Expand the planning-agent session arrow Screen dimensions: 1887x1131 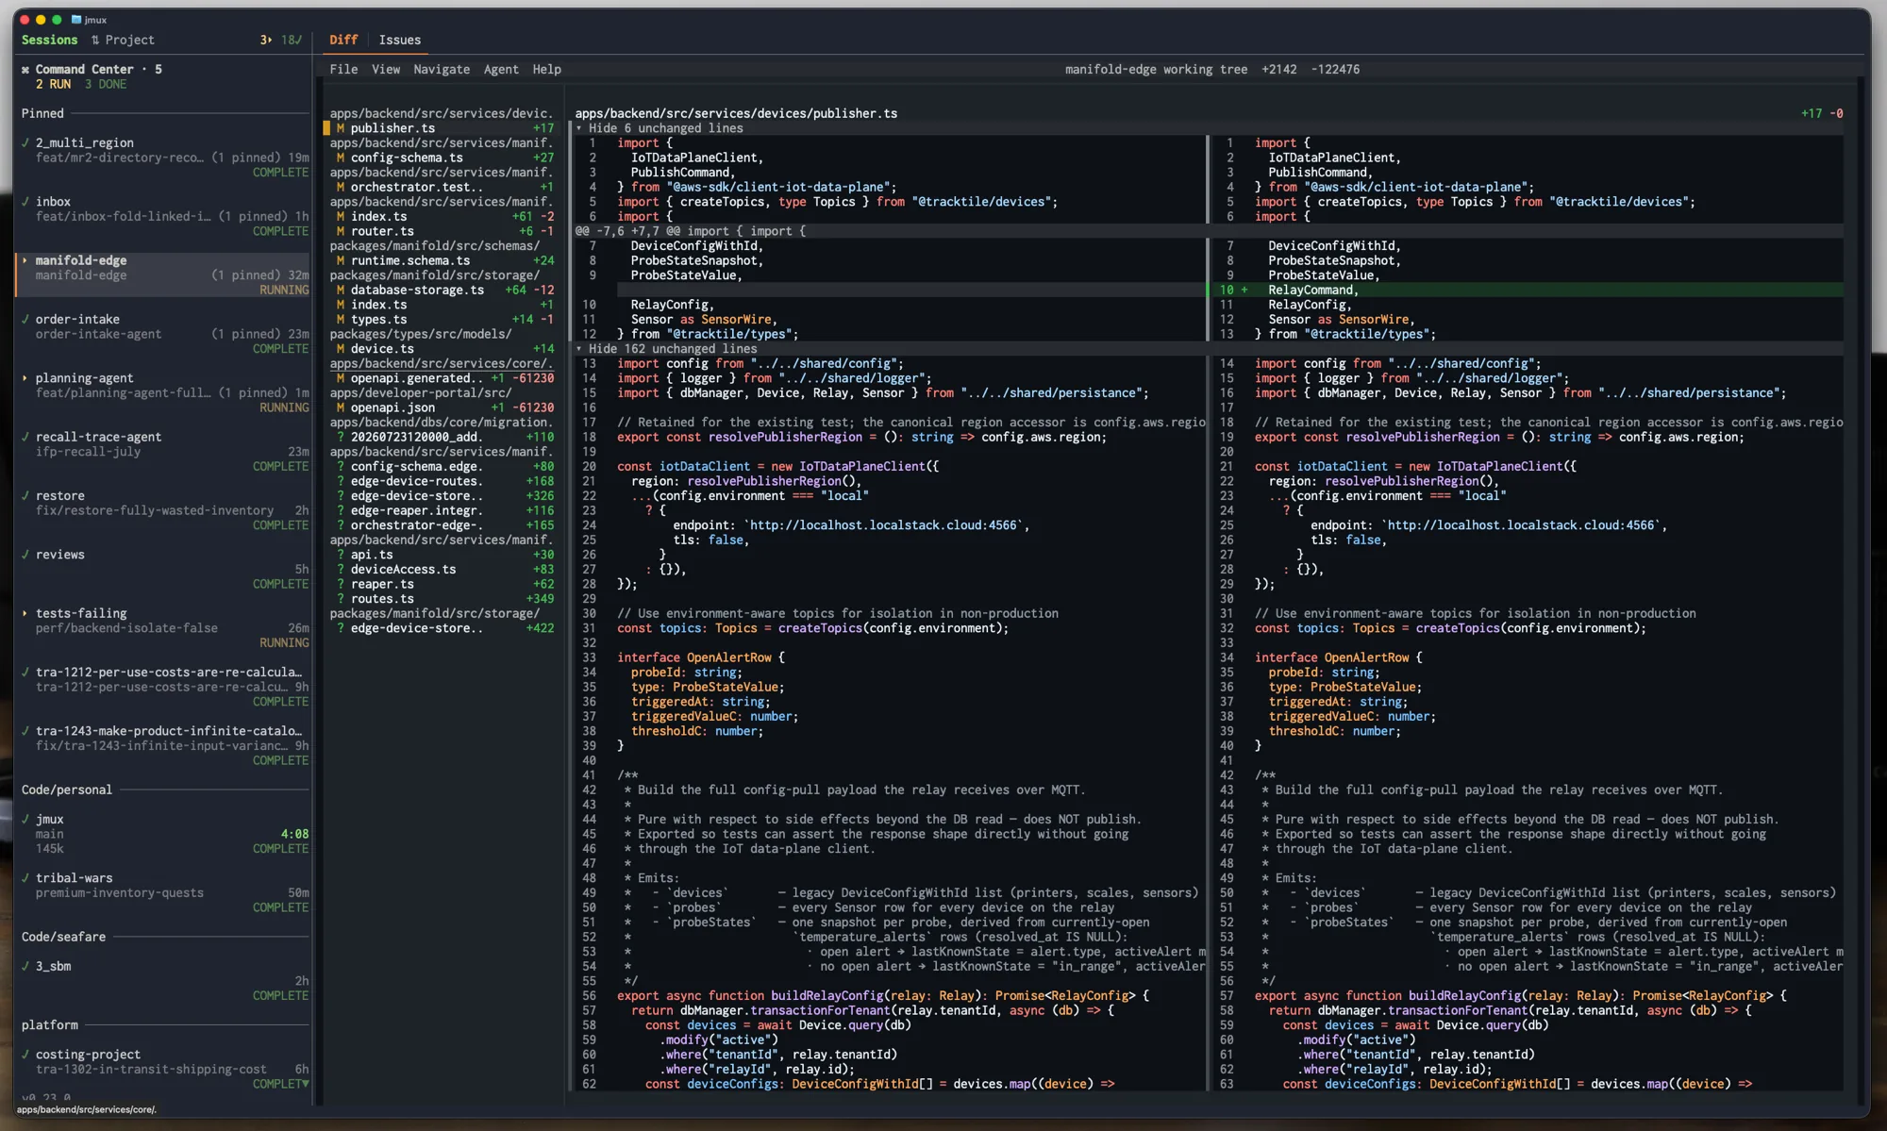(25, 378)
